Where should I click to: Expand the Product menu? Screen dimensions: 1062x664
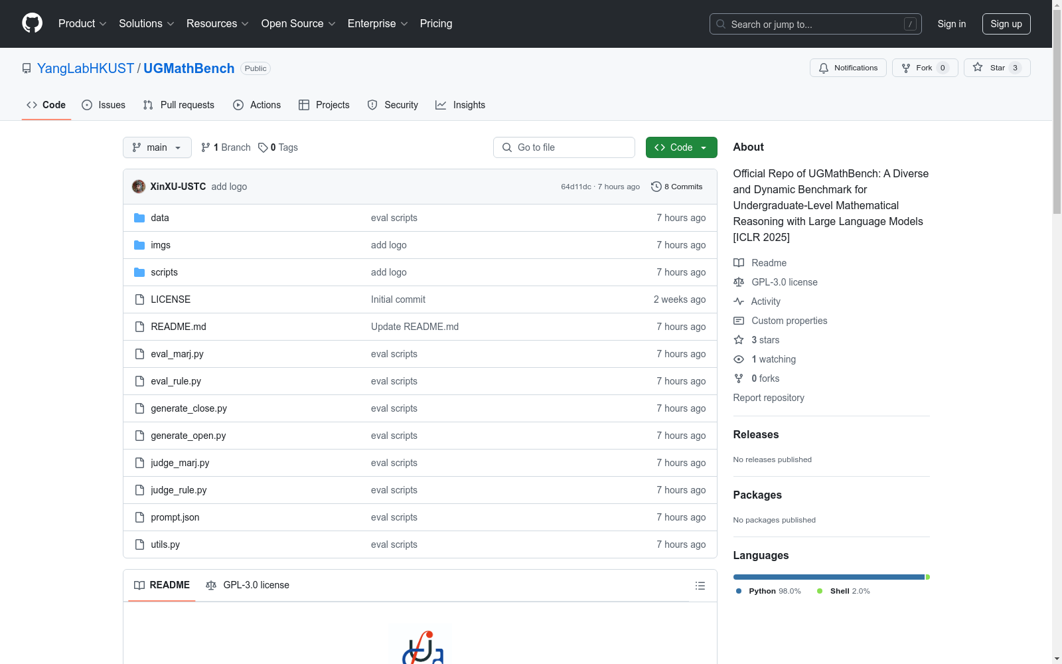tap(82, 24)
